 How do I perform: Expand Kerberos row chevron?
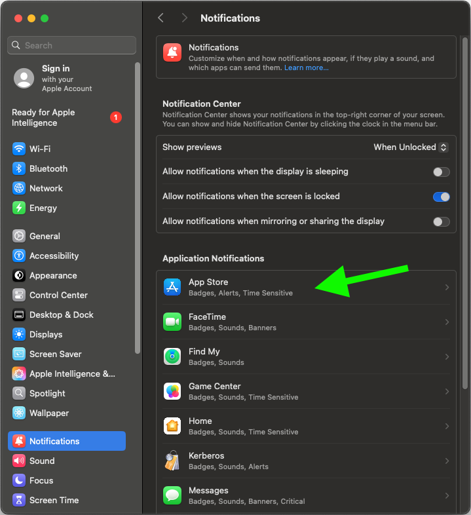pyautogui.click(x=447, y=461)
